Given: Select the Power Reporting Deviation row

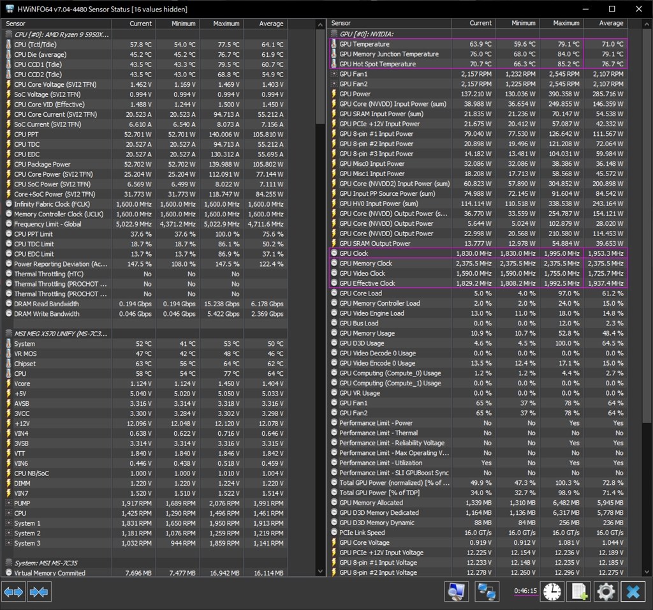Looking at the screenshot, I should pos(145,264).
